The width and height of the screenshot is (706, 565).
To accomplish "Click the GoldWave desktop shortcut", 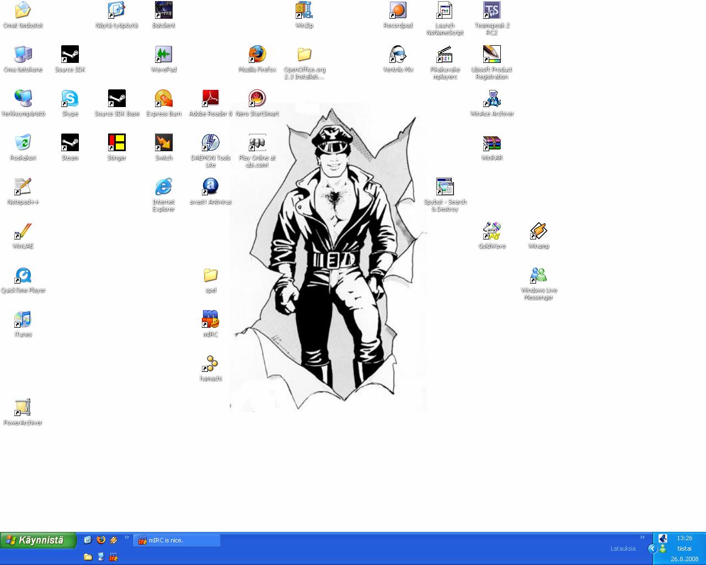I will tap(491, 235).
